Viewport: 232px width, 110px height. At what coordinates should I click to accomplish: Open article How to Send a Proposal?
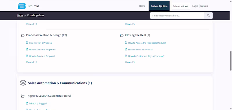[141, 49]
